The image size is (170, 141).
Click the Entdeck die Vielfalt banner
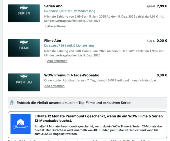[88, 103]
